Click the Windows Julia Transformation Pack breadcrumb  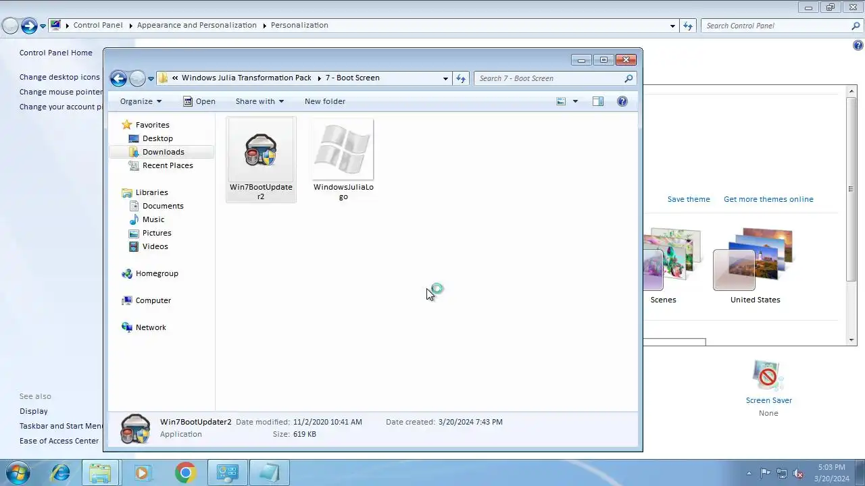click(x=247, y=78)
